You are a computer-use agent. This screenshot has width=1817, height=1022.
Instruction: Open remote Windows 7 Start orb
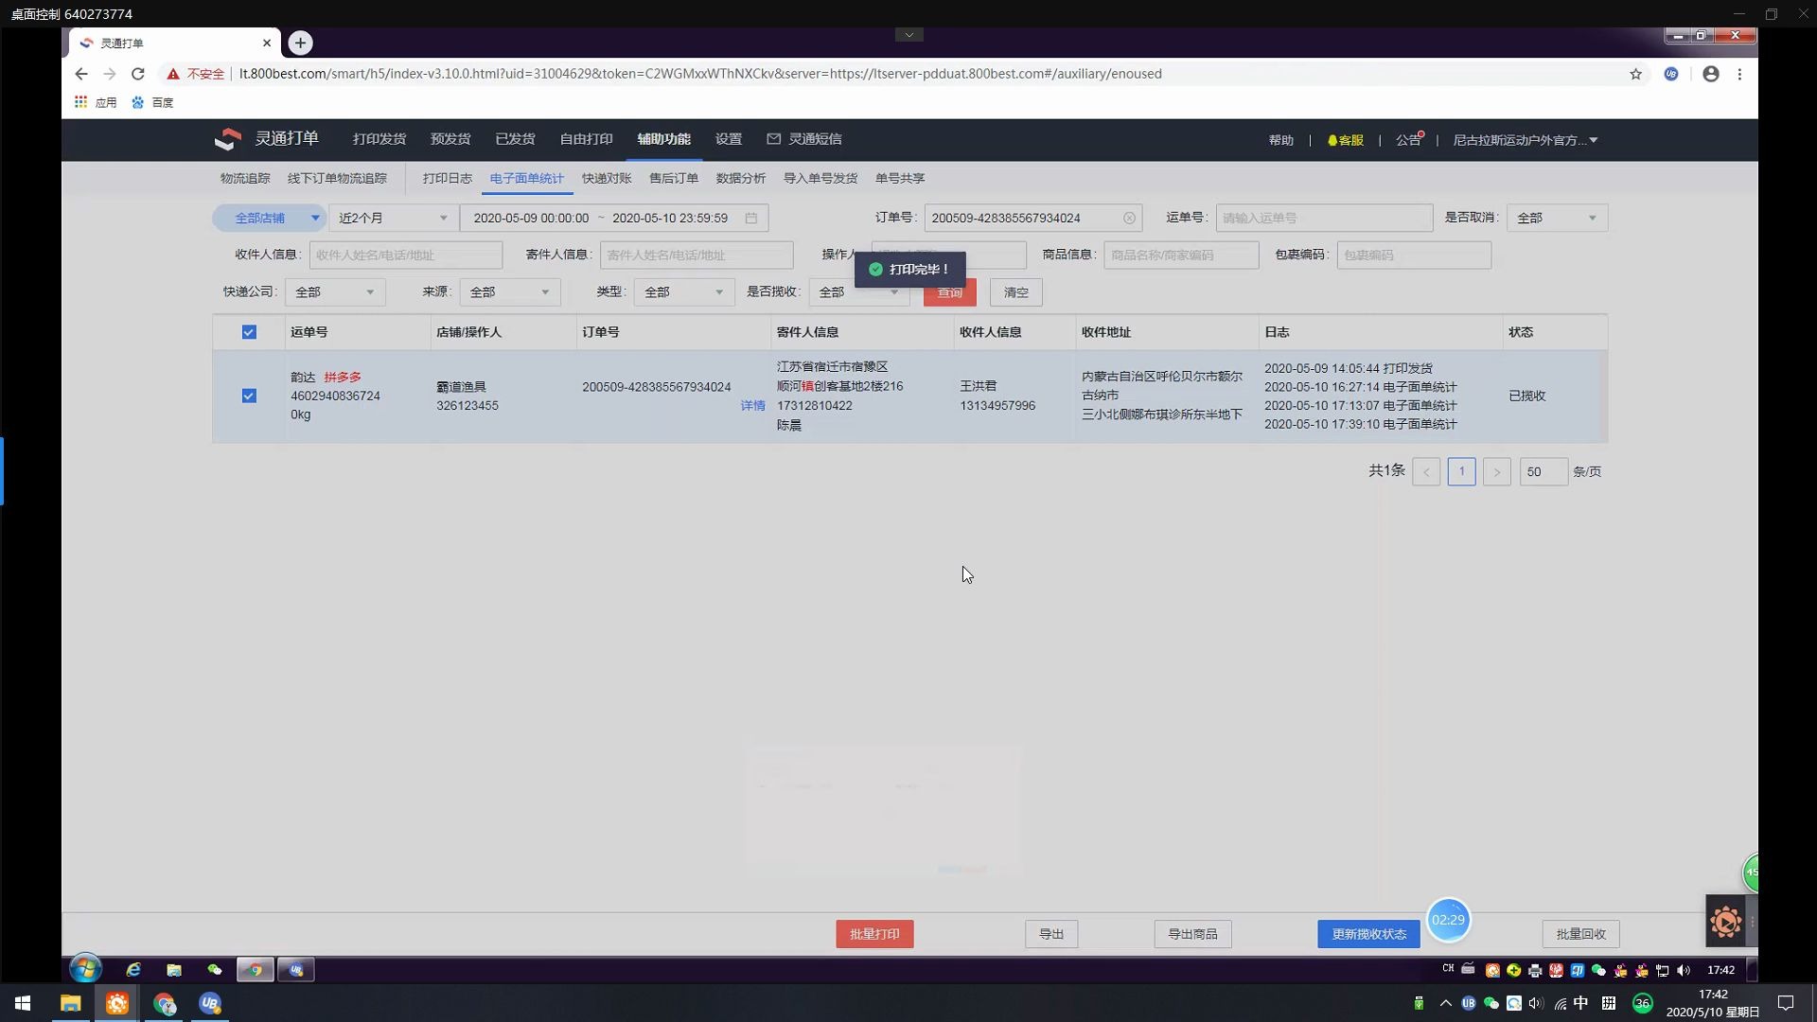[x=85, y=969]
